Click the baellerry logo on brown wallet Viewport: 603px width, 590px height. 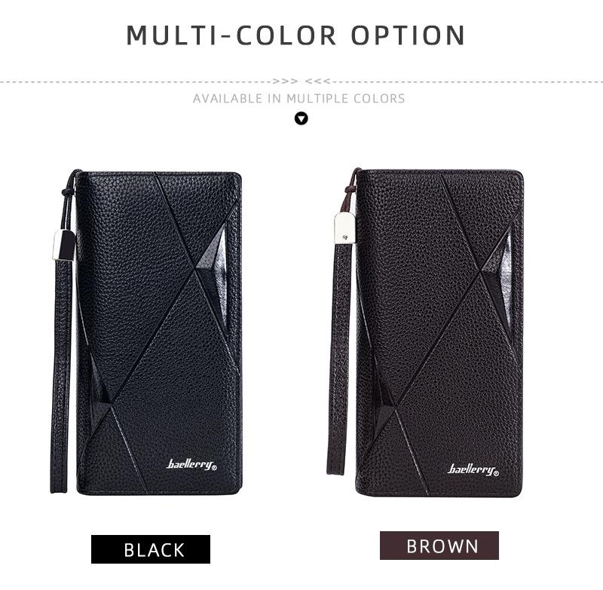click(x=473, y=469)
